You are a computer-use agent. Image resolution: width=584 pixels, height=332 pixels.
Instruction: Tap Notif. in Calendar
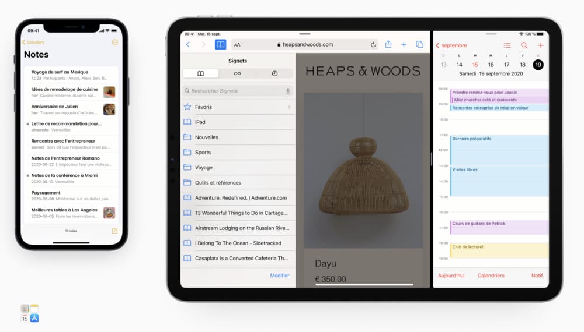pos(537,276)
